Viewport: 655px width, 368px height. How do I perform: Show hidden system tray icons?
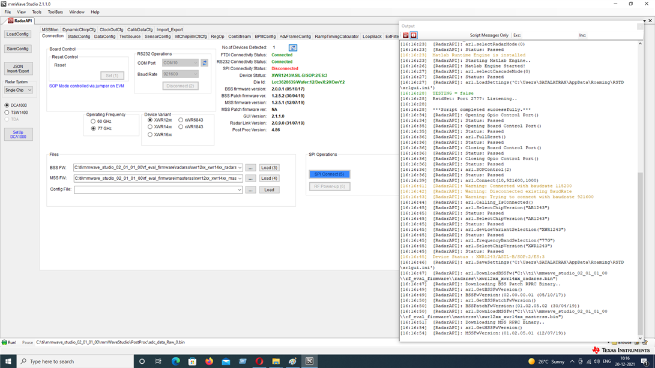click(x=572, y=361)
